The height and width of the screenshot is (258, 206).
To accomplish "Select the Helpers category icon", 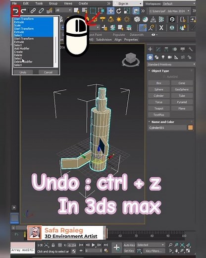I will (x=176, y=57).
